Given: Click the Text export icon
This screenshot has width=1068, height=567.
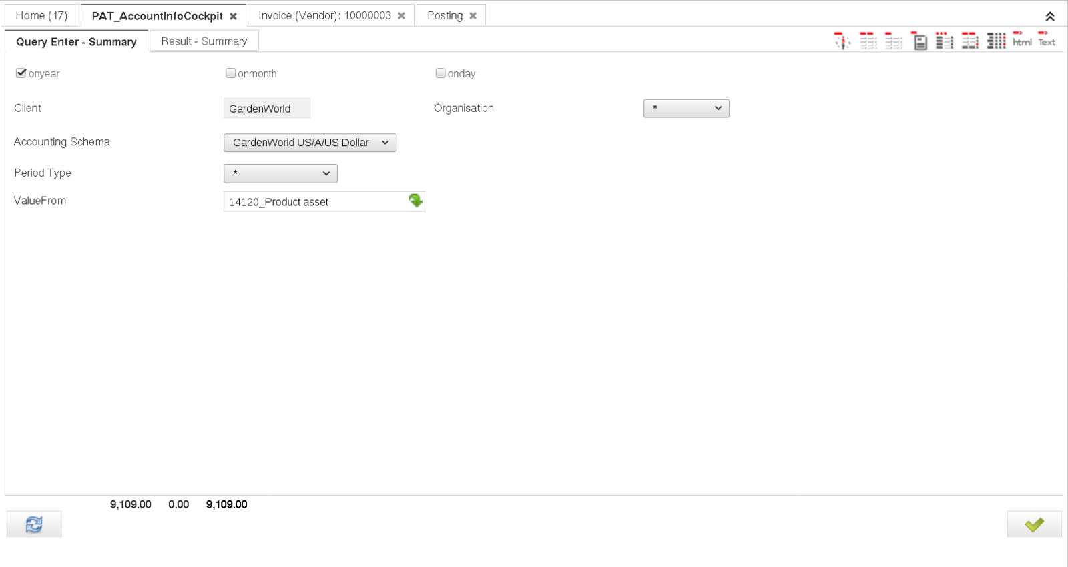Looking at the screenshot, I should pos(1047,40).
